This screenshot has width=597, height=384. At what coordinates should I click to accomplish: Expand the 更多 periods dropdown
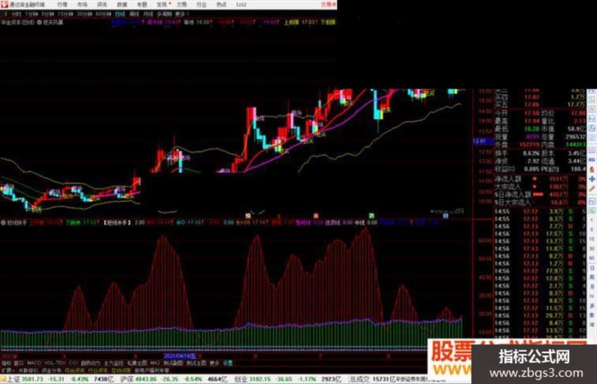click(x=182, y=14)
